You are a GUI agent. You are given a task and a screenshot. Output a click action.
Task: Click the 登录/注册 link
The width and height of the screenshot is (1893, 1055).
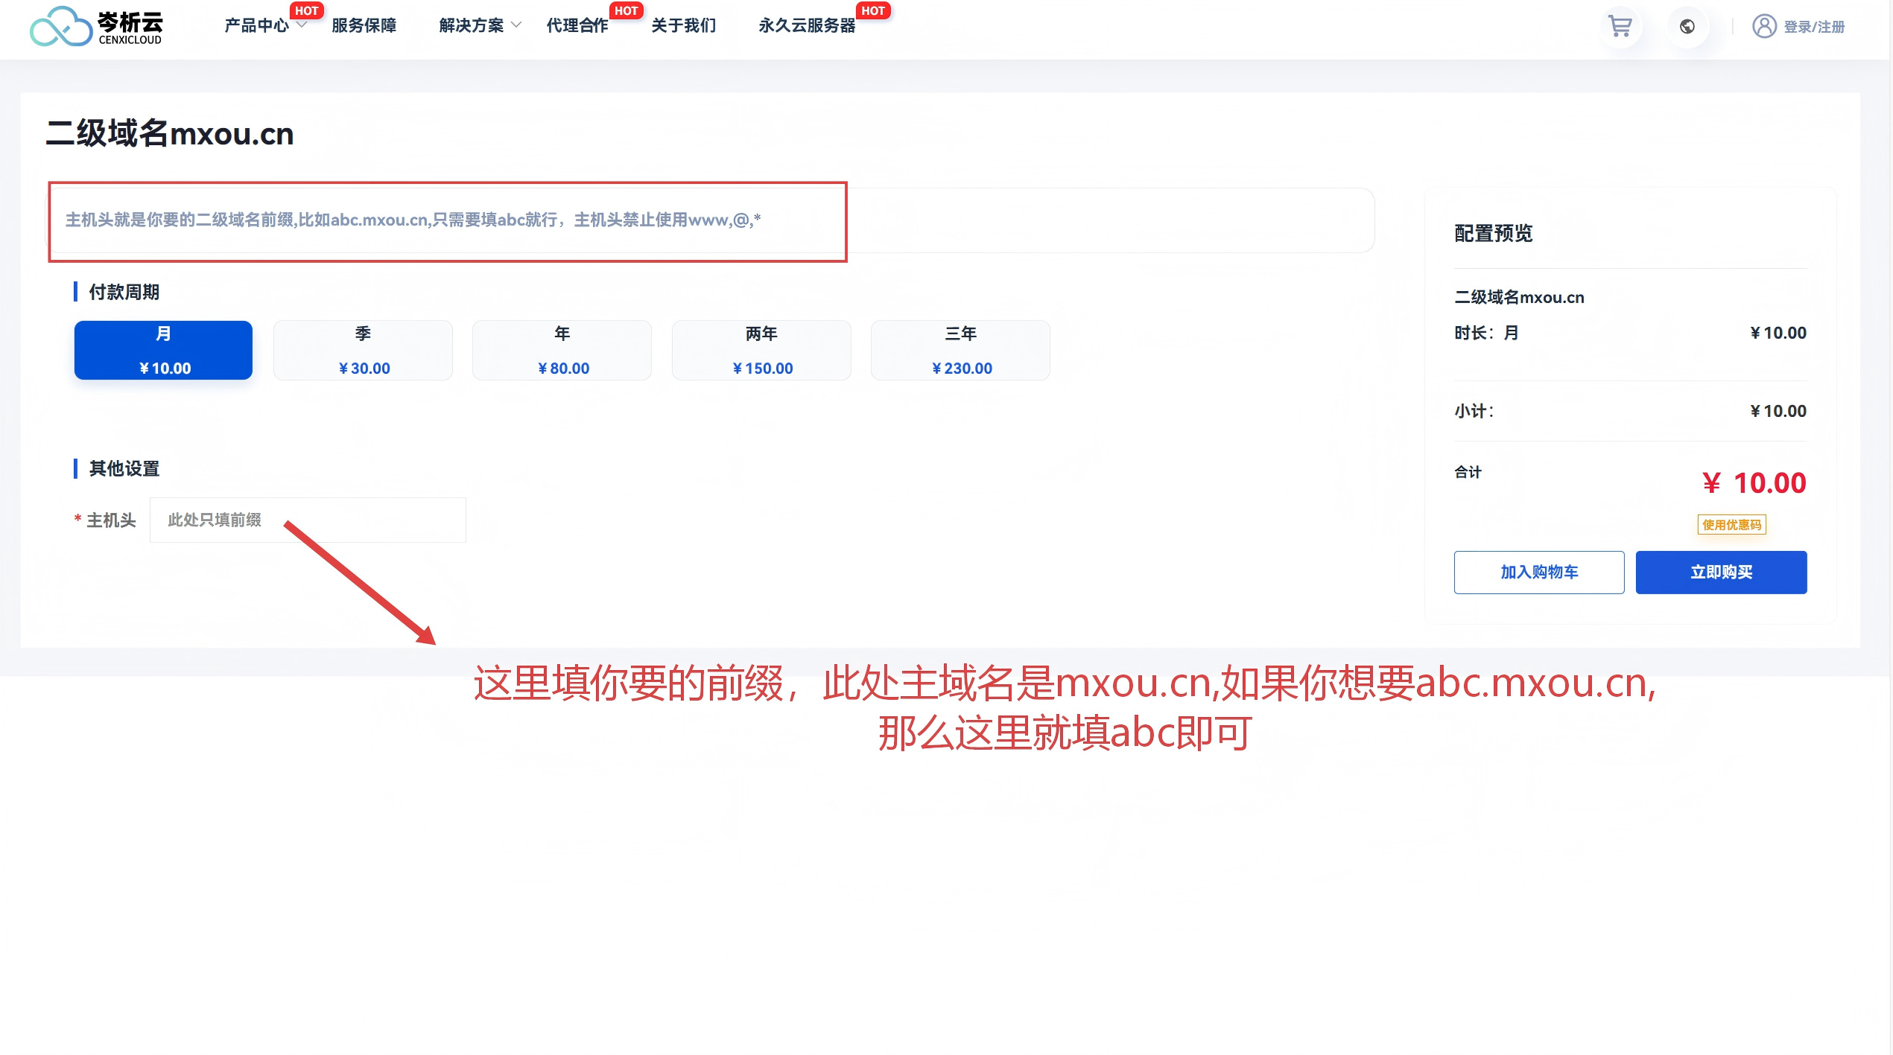(1813, 27)
